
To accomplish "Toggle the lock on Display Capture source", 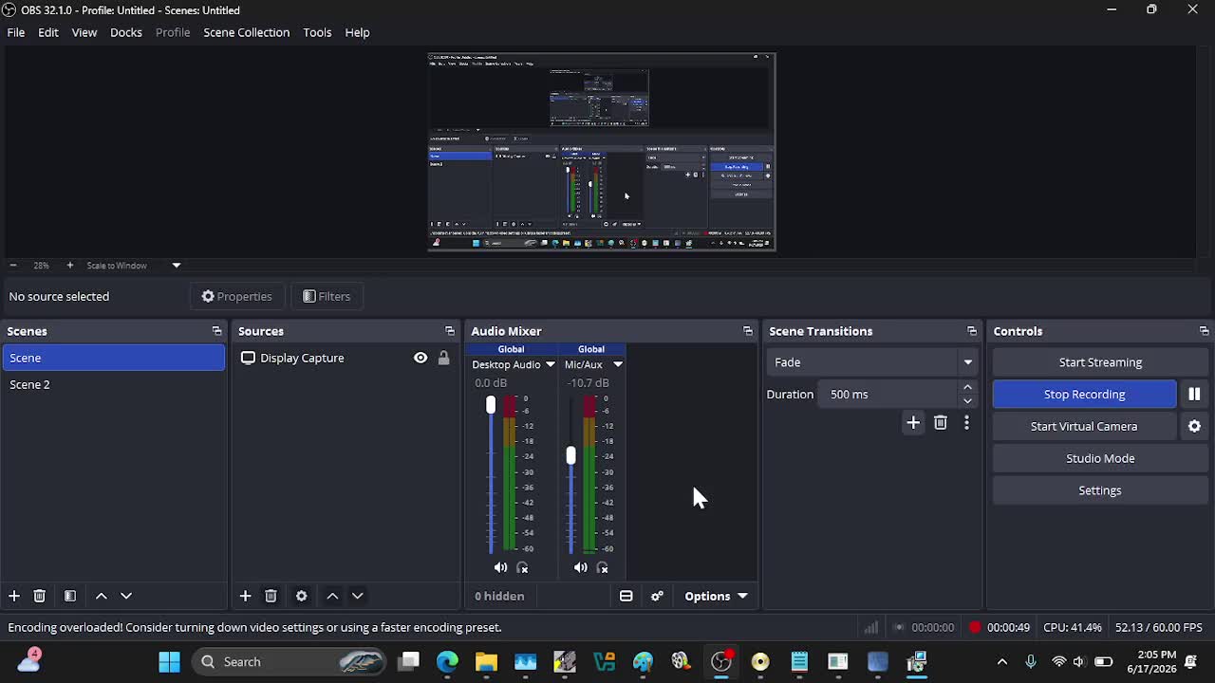I will click(x=443, y=358).
